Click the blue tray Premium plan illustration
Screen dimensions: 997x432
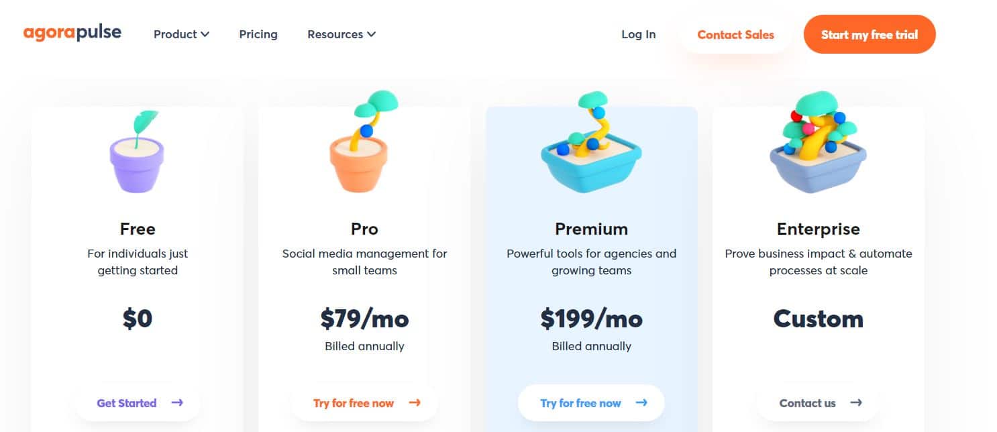[x=591, y=149]
